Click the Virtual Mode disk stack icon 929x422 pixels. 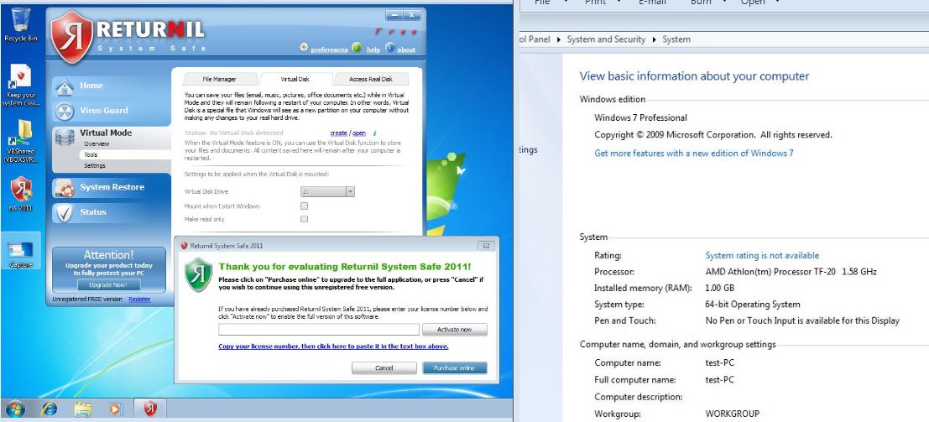(x=64, y=137)
